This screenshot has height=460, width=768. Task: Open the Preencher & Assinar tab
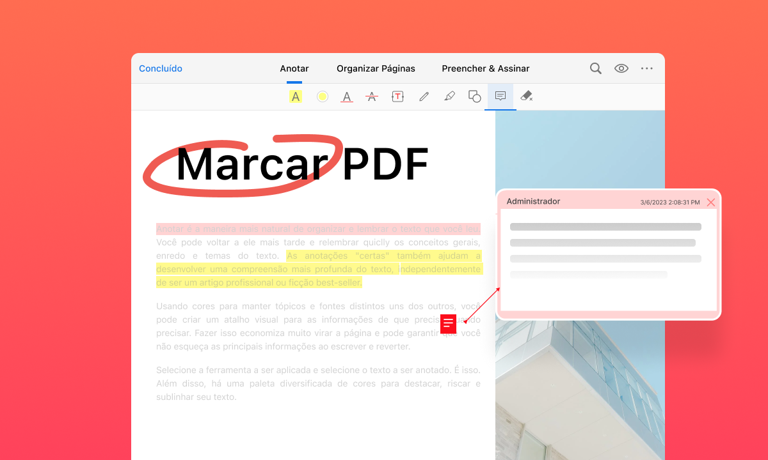[x=485, y=68]
